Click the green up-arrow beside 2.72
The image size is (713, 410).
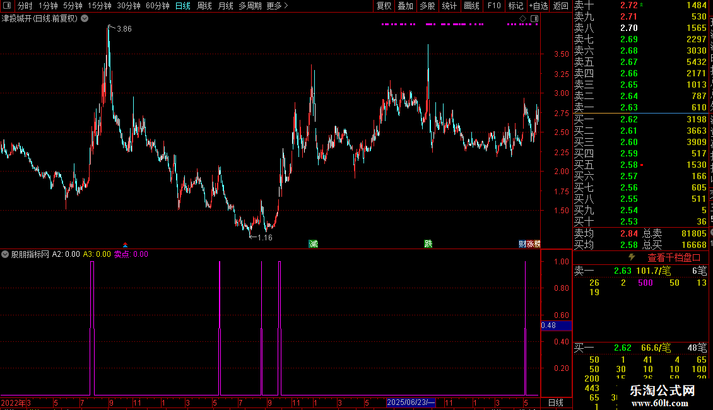(641, 4)
